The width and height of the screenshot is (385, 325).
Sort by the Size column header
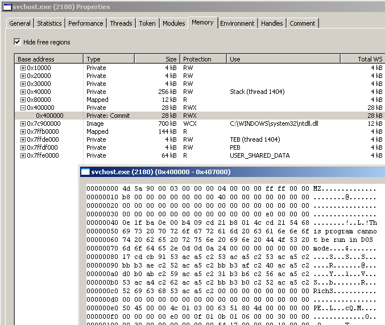[157, 59]
